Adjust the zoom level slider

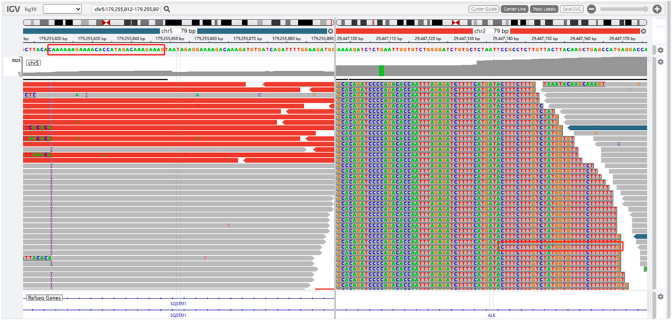coord(624,9)
